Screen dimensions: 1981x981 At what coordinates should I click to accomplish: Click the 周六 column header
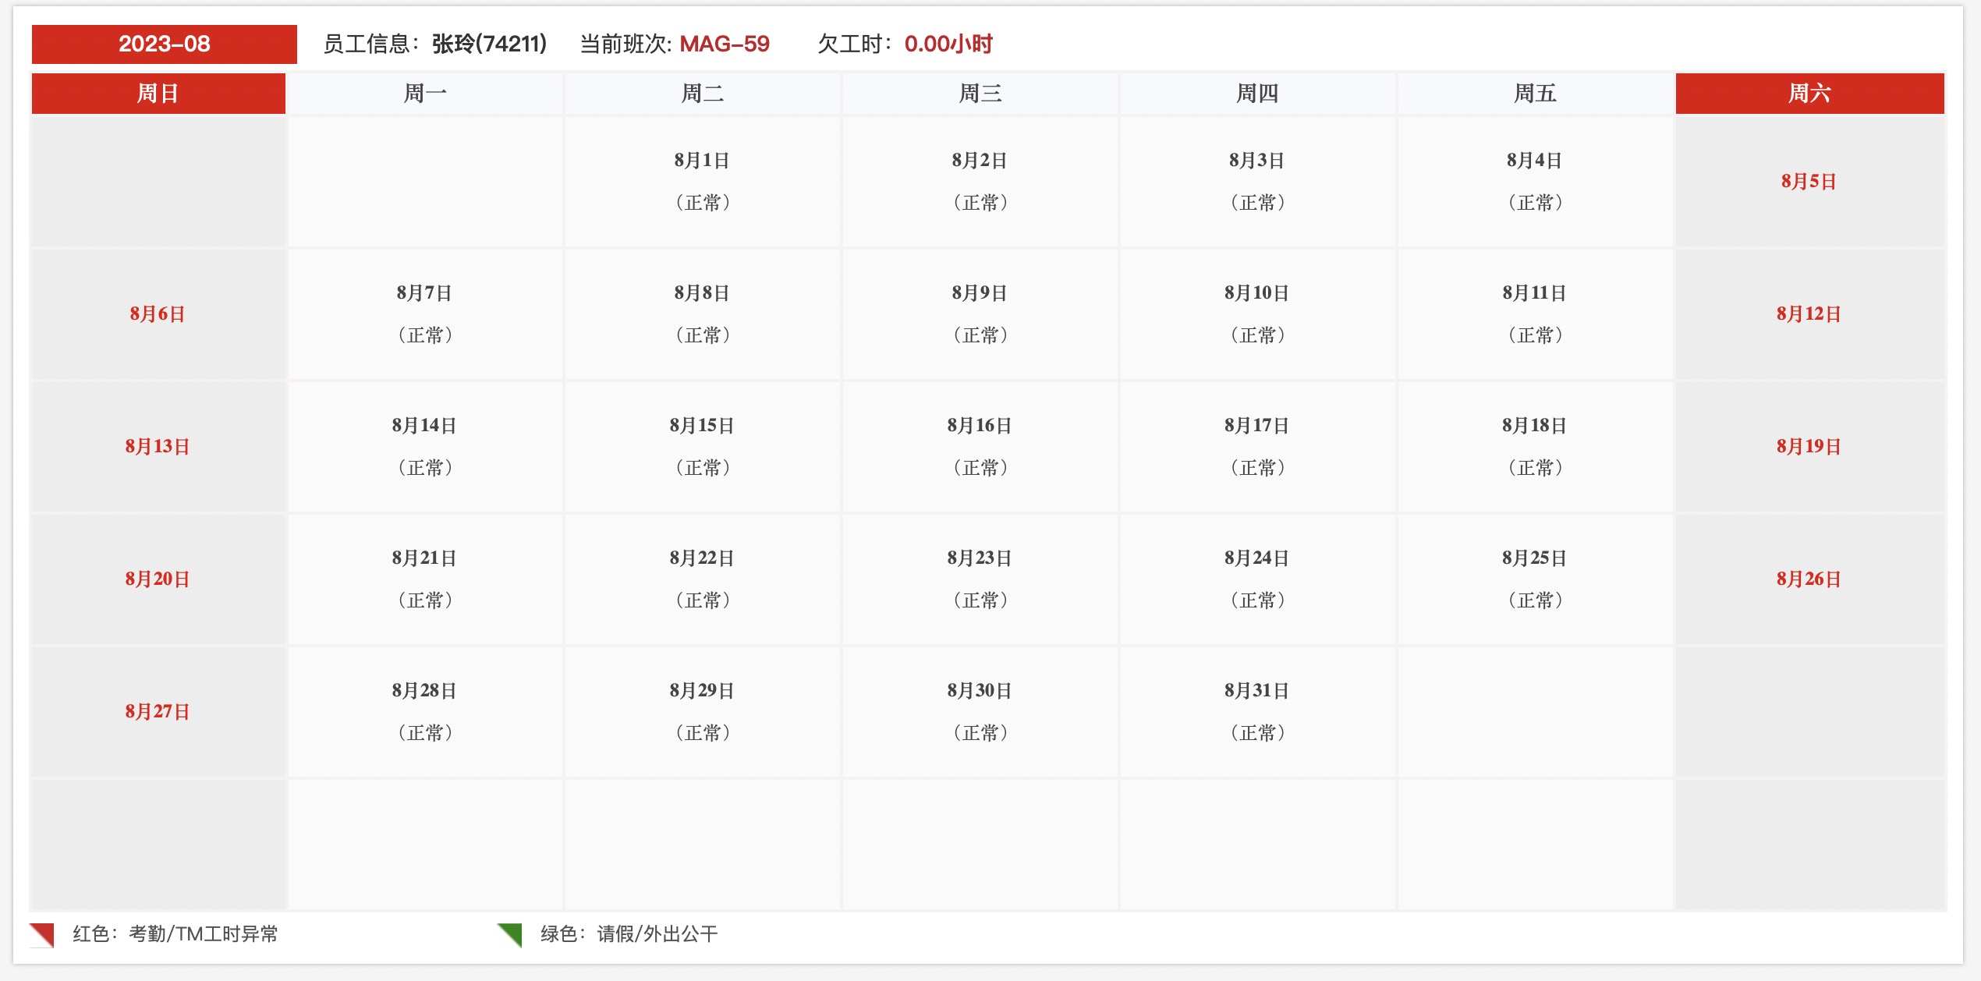pos(1809,94)
